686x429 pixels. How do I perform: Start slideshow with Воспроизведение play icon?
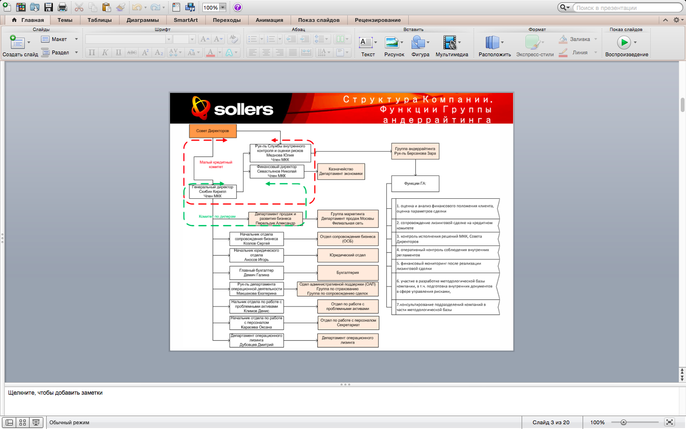point(624,42)
